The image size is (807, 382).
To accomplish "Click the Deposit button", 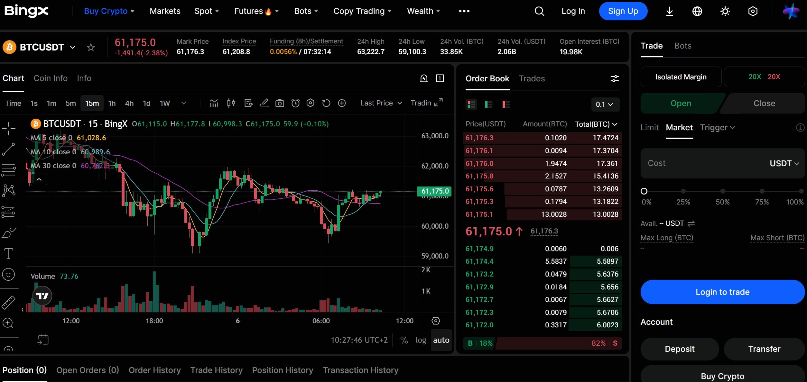I will click(680, 349).
